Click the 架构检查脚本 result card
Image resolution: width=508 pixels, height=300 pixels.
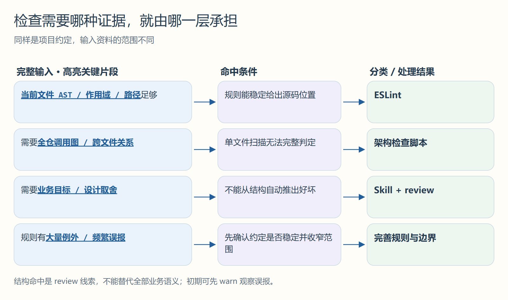(431, 150)
